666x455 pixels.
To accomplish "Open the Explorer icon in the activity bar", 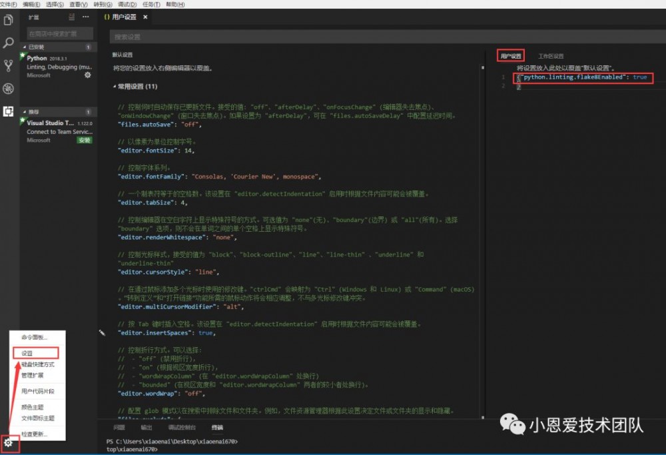I will (x=8, y=20).
